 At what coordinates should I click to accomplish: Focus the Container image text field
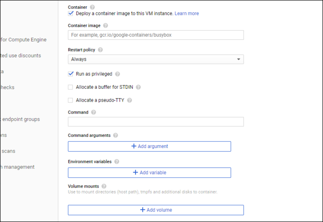(156, 35)
